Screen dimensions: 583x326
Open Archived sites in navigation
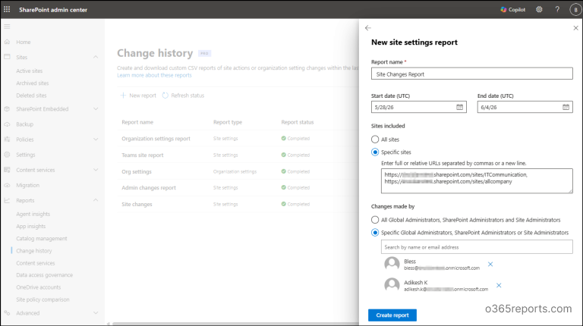tap(33, 83)
